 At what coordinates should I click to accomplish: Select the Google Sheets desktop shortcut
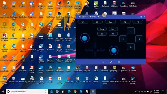[23, 59]
